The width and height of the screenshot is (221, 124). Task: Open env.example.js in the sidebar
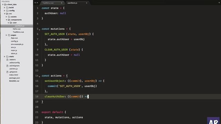pos(17,44)
